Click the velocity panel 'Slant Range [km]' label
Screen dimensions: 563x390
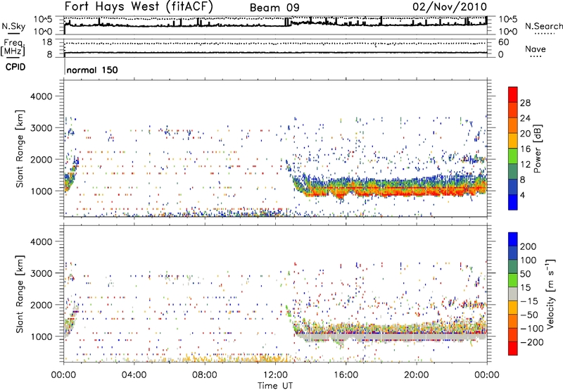pos(20,294)
